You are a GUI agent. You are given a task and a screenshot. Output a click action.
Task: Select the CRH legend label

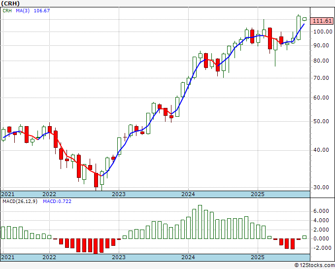click(x=7, y=11)
